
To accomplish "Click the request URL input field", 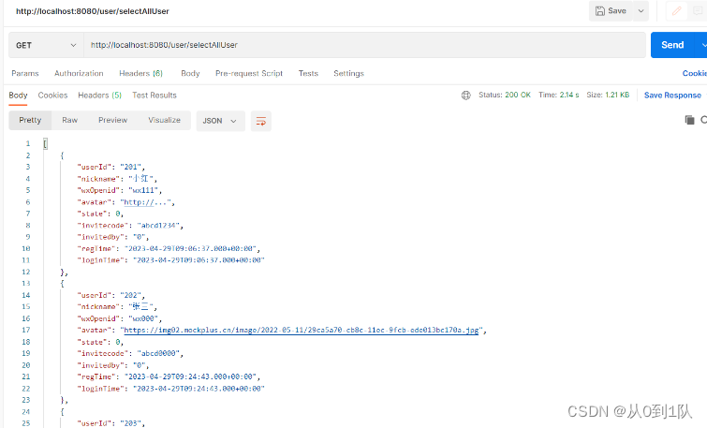I will (364, 45).
